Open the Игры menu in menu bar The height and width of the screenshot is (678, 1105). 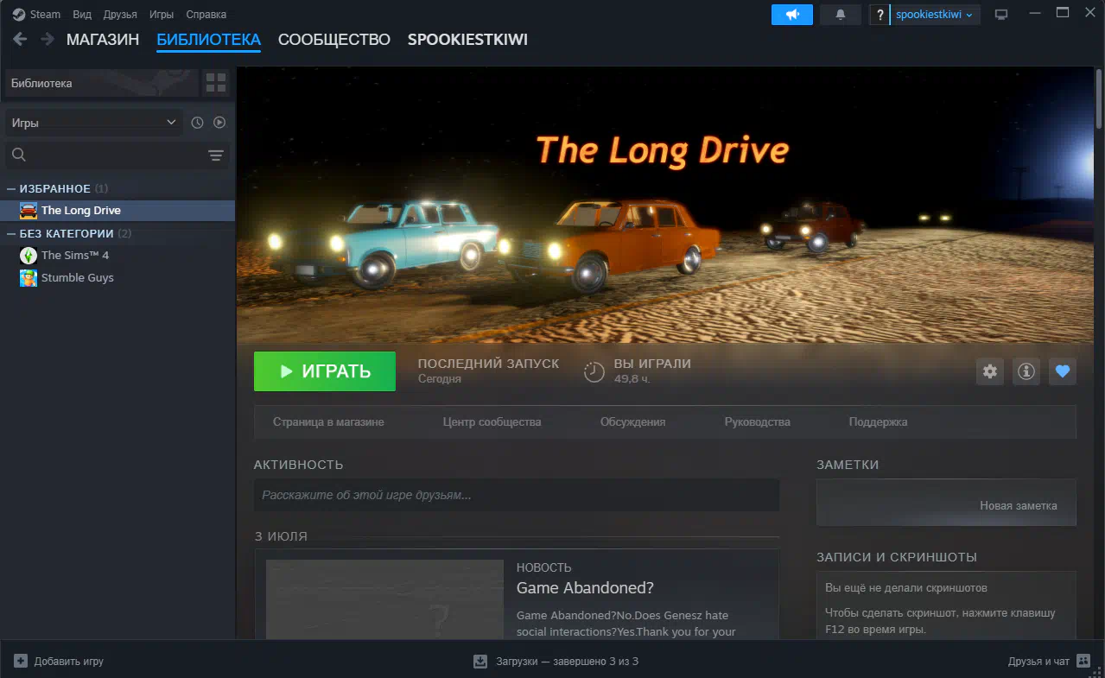[162, 15]
